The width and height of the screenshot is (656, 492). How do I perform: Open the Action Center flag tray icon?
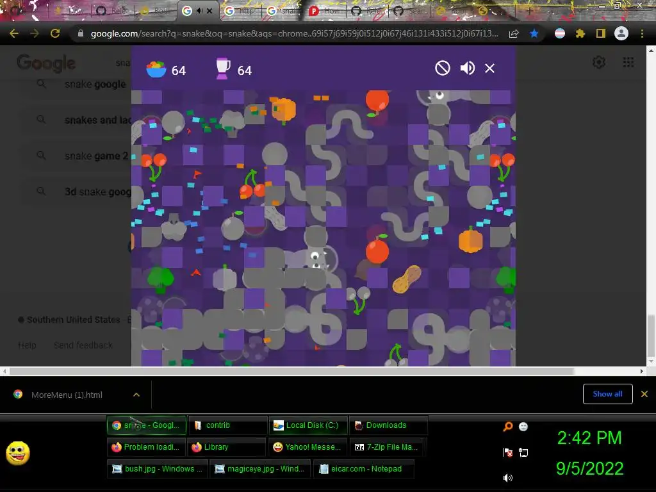coord(507,452)
